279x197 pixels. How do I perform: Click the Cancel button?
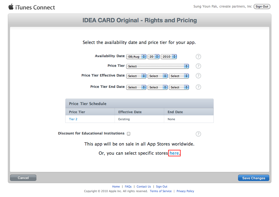point(23,178)
